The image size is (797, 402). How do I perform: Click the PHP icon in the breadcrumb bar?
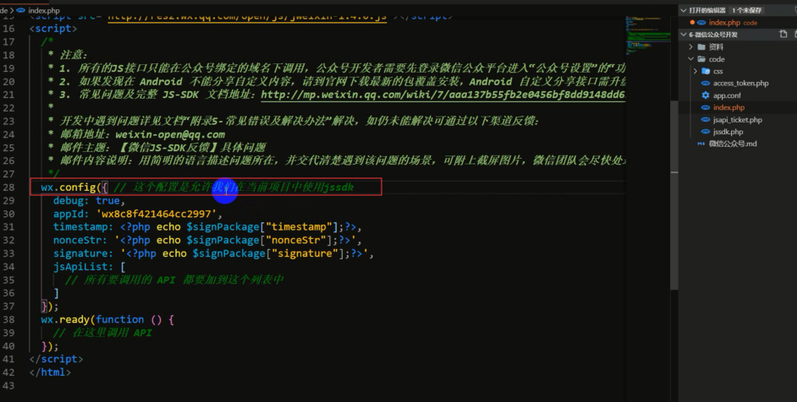21,10
